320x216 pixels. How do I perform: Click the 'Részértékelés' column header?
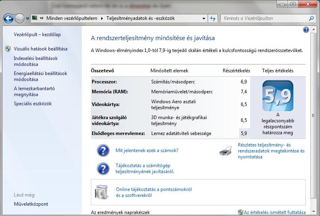[236, 71]
